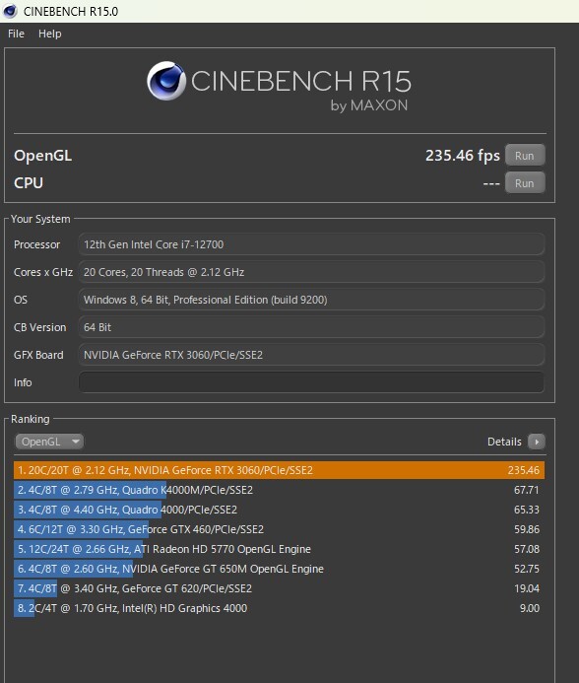Image resolution: width=579 pixels, height=683 pixels.
Task: Select ranking row Intel HD Graphics 4000
Action: point(279,608)
